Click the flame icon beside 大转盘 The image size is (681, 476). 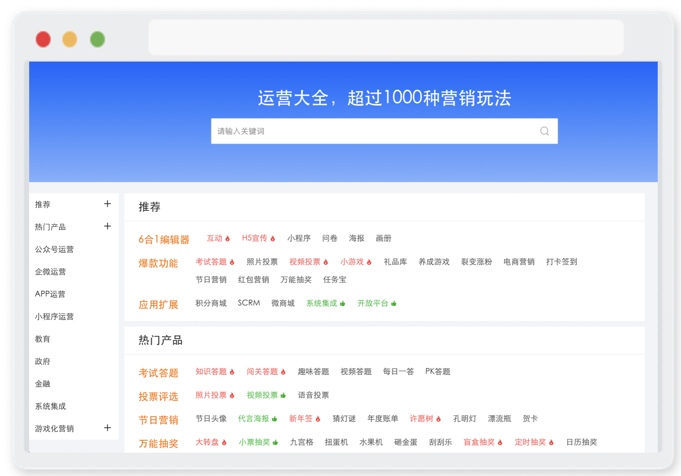pos(224,442)
